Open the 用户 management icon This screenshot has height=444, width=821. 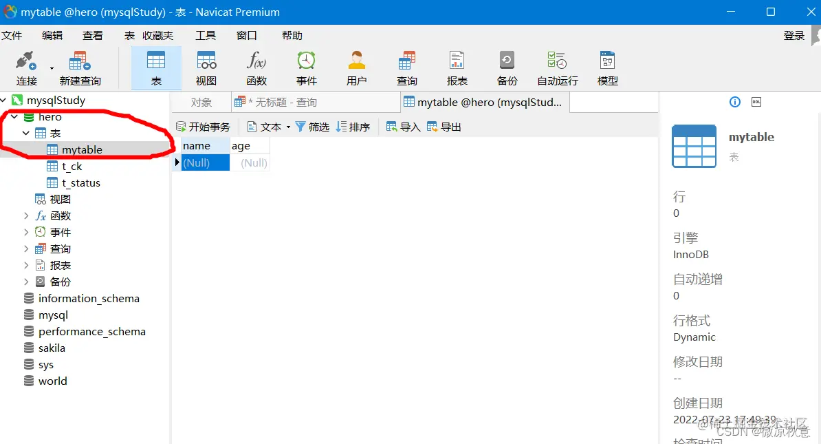pyautogui.click(x=356, y=67)
